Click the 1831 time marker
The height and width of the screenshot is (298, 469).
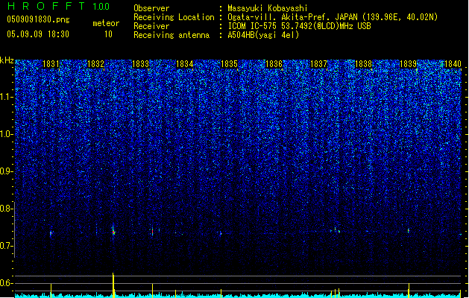coord(51,64)
